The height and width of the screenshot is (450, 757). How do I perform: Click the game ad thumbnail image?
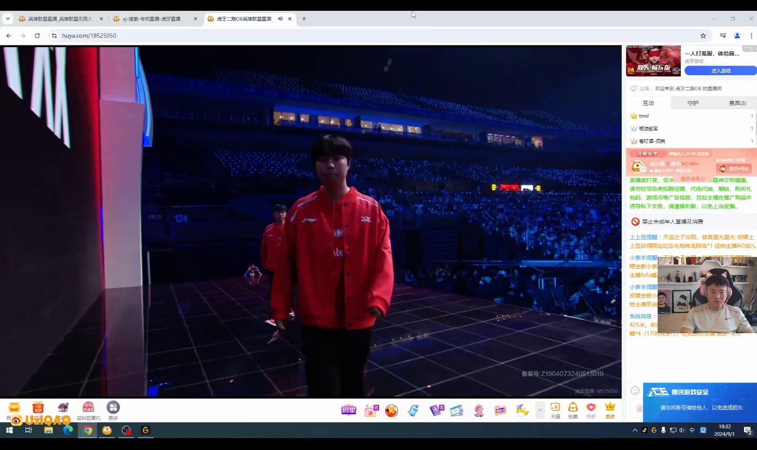[x=653, y=61]
